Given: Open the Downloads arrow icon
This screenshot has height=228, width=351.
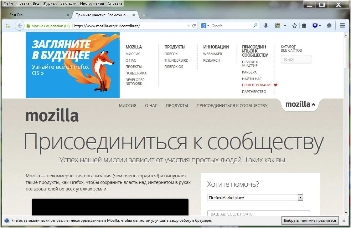Looking at the screenshot, I should pyautogui.click(x=266, y=26).
